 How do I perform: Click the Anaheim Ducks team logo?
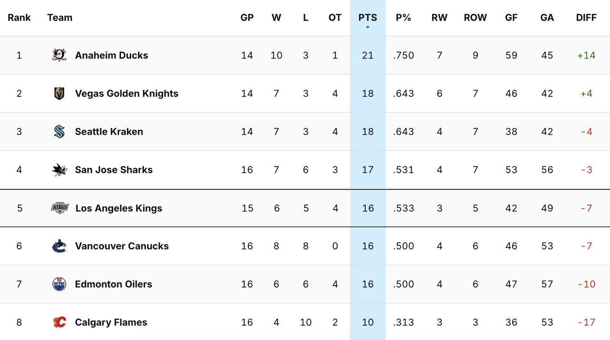coord(59,55)
